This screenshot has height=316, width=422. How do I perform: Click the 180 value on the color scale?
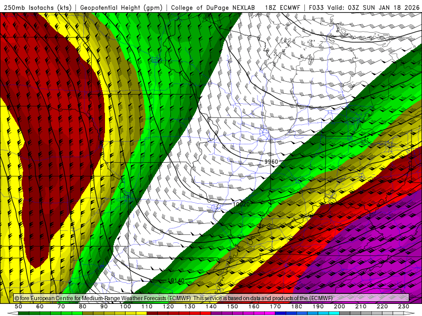pyautogui.click(x=297, y=307)
